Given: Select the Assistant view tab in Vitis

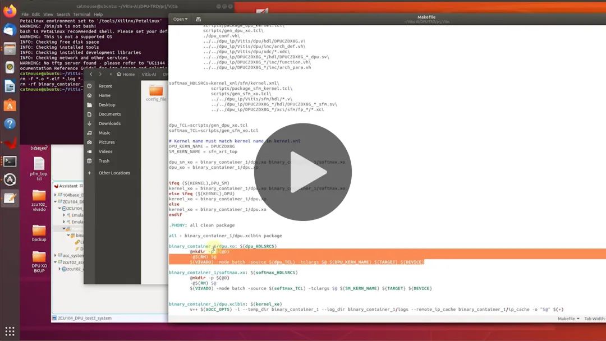Looking at the screenshot, I should pos(68,186).
